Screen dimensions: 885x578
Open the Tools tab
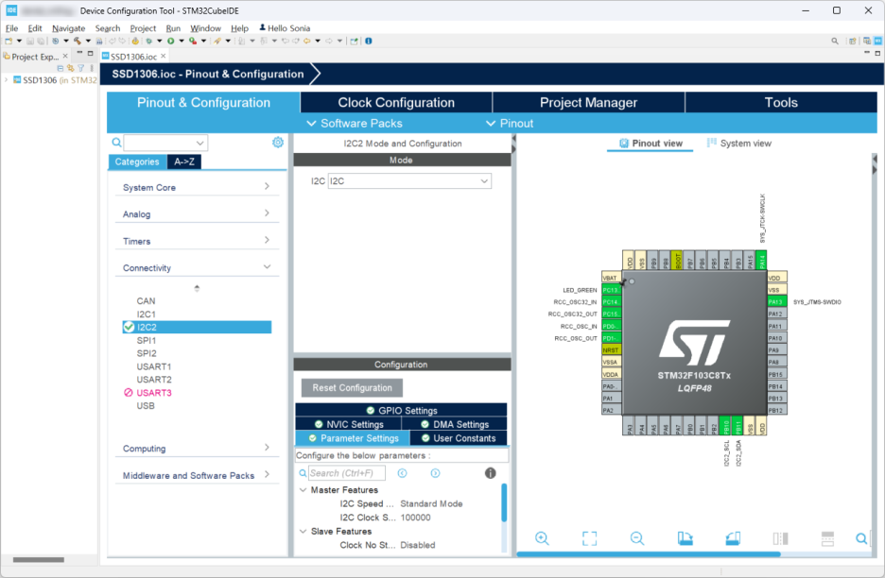781,103
